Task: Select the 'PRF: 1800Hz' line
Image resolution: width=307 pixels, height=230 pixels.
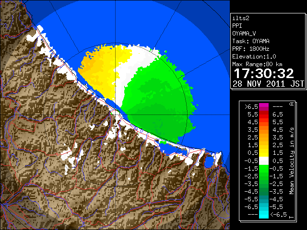Action: coord(251,49)
